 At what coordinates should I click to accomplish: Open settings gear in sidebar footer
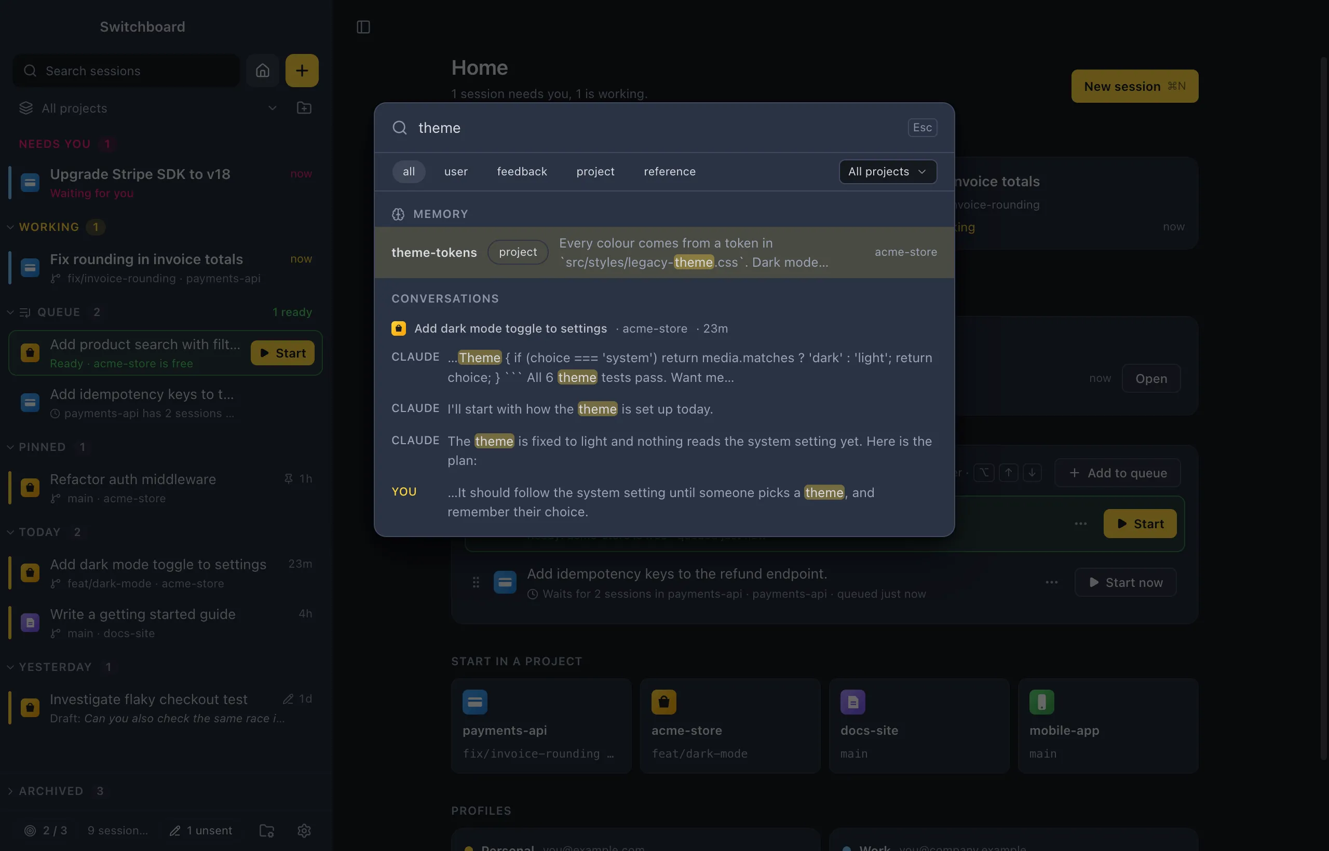(x=304, y=830)
